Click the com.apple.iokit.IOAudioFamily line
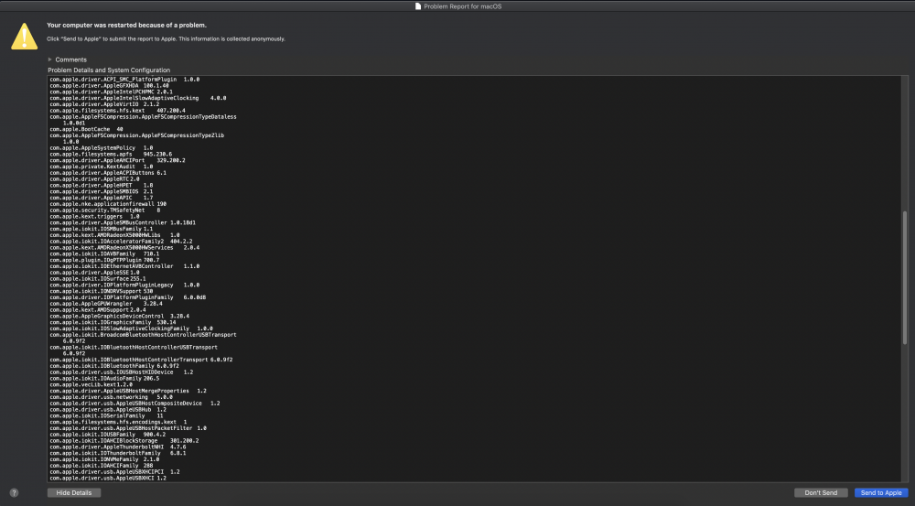Viewport: 915px width, 506px height. [104, 378]
